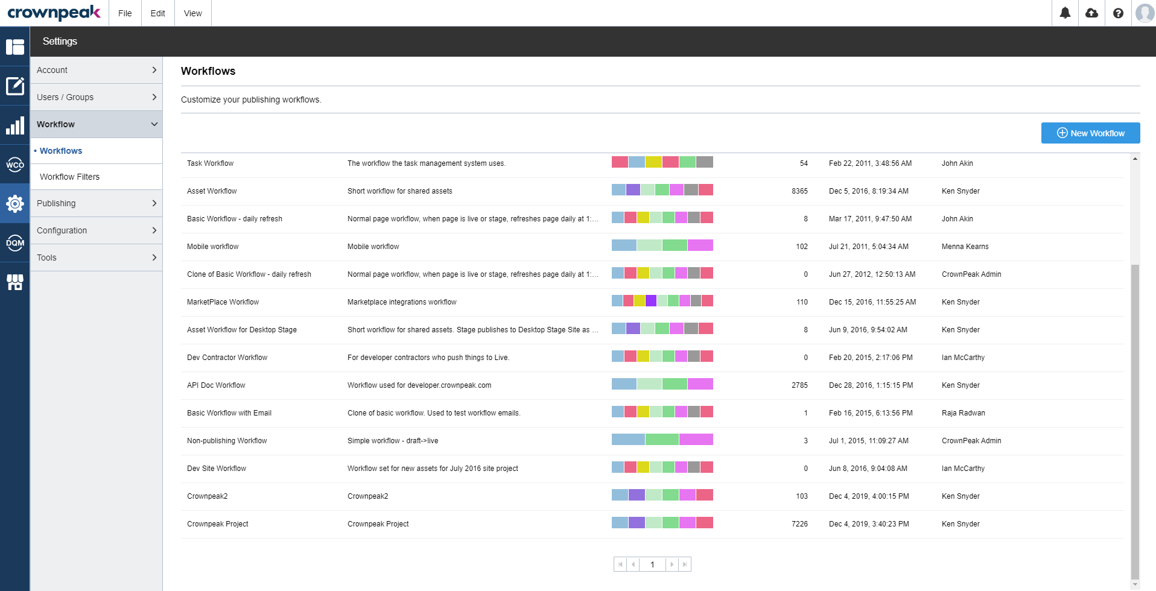Expand the Configuration section

(x=97, y=230)
